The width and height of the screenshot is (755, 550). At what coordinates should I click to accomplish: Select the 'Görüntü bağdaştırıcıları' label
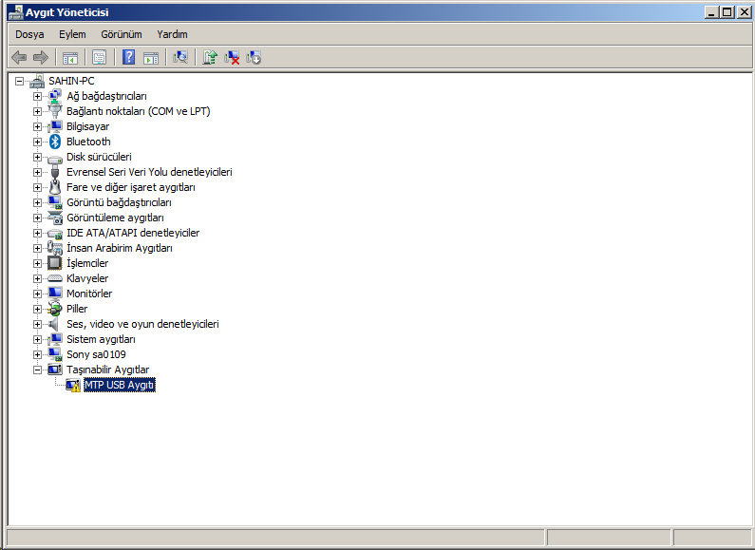tap(119, 202)
